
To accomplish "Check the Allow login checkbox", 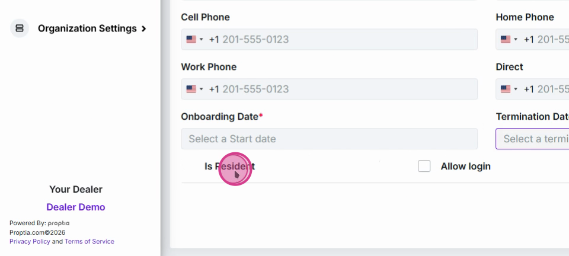I will pos(424,166).
